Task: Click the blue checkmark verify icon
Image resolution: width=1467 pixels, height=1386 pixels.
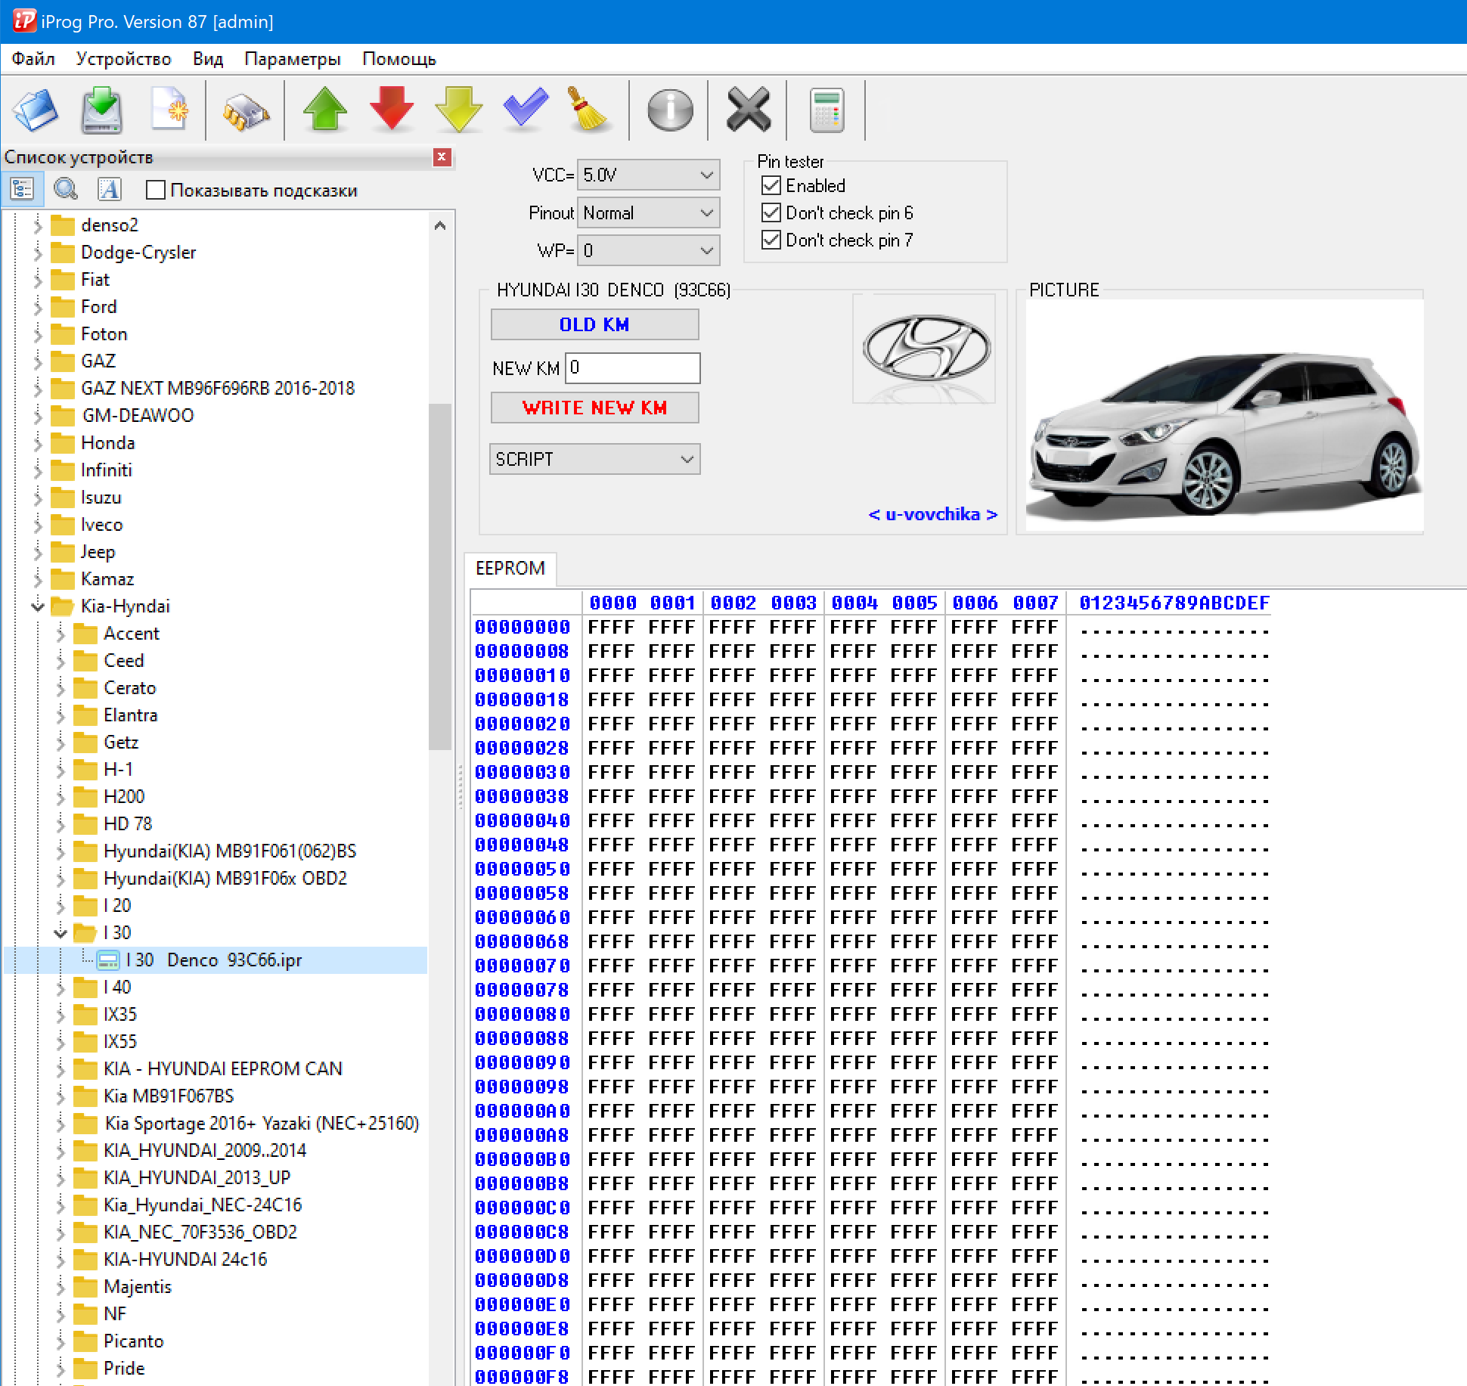Action: (525, 108)
